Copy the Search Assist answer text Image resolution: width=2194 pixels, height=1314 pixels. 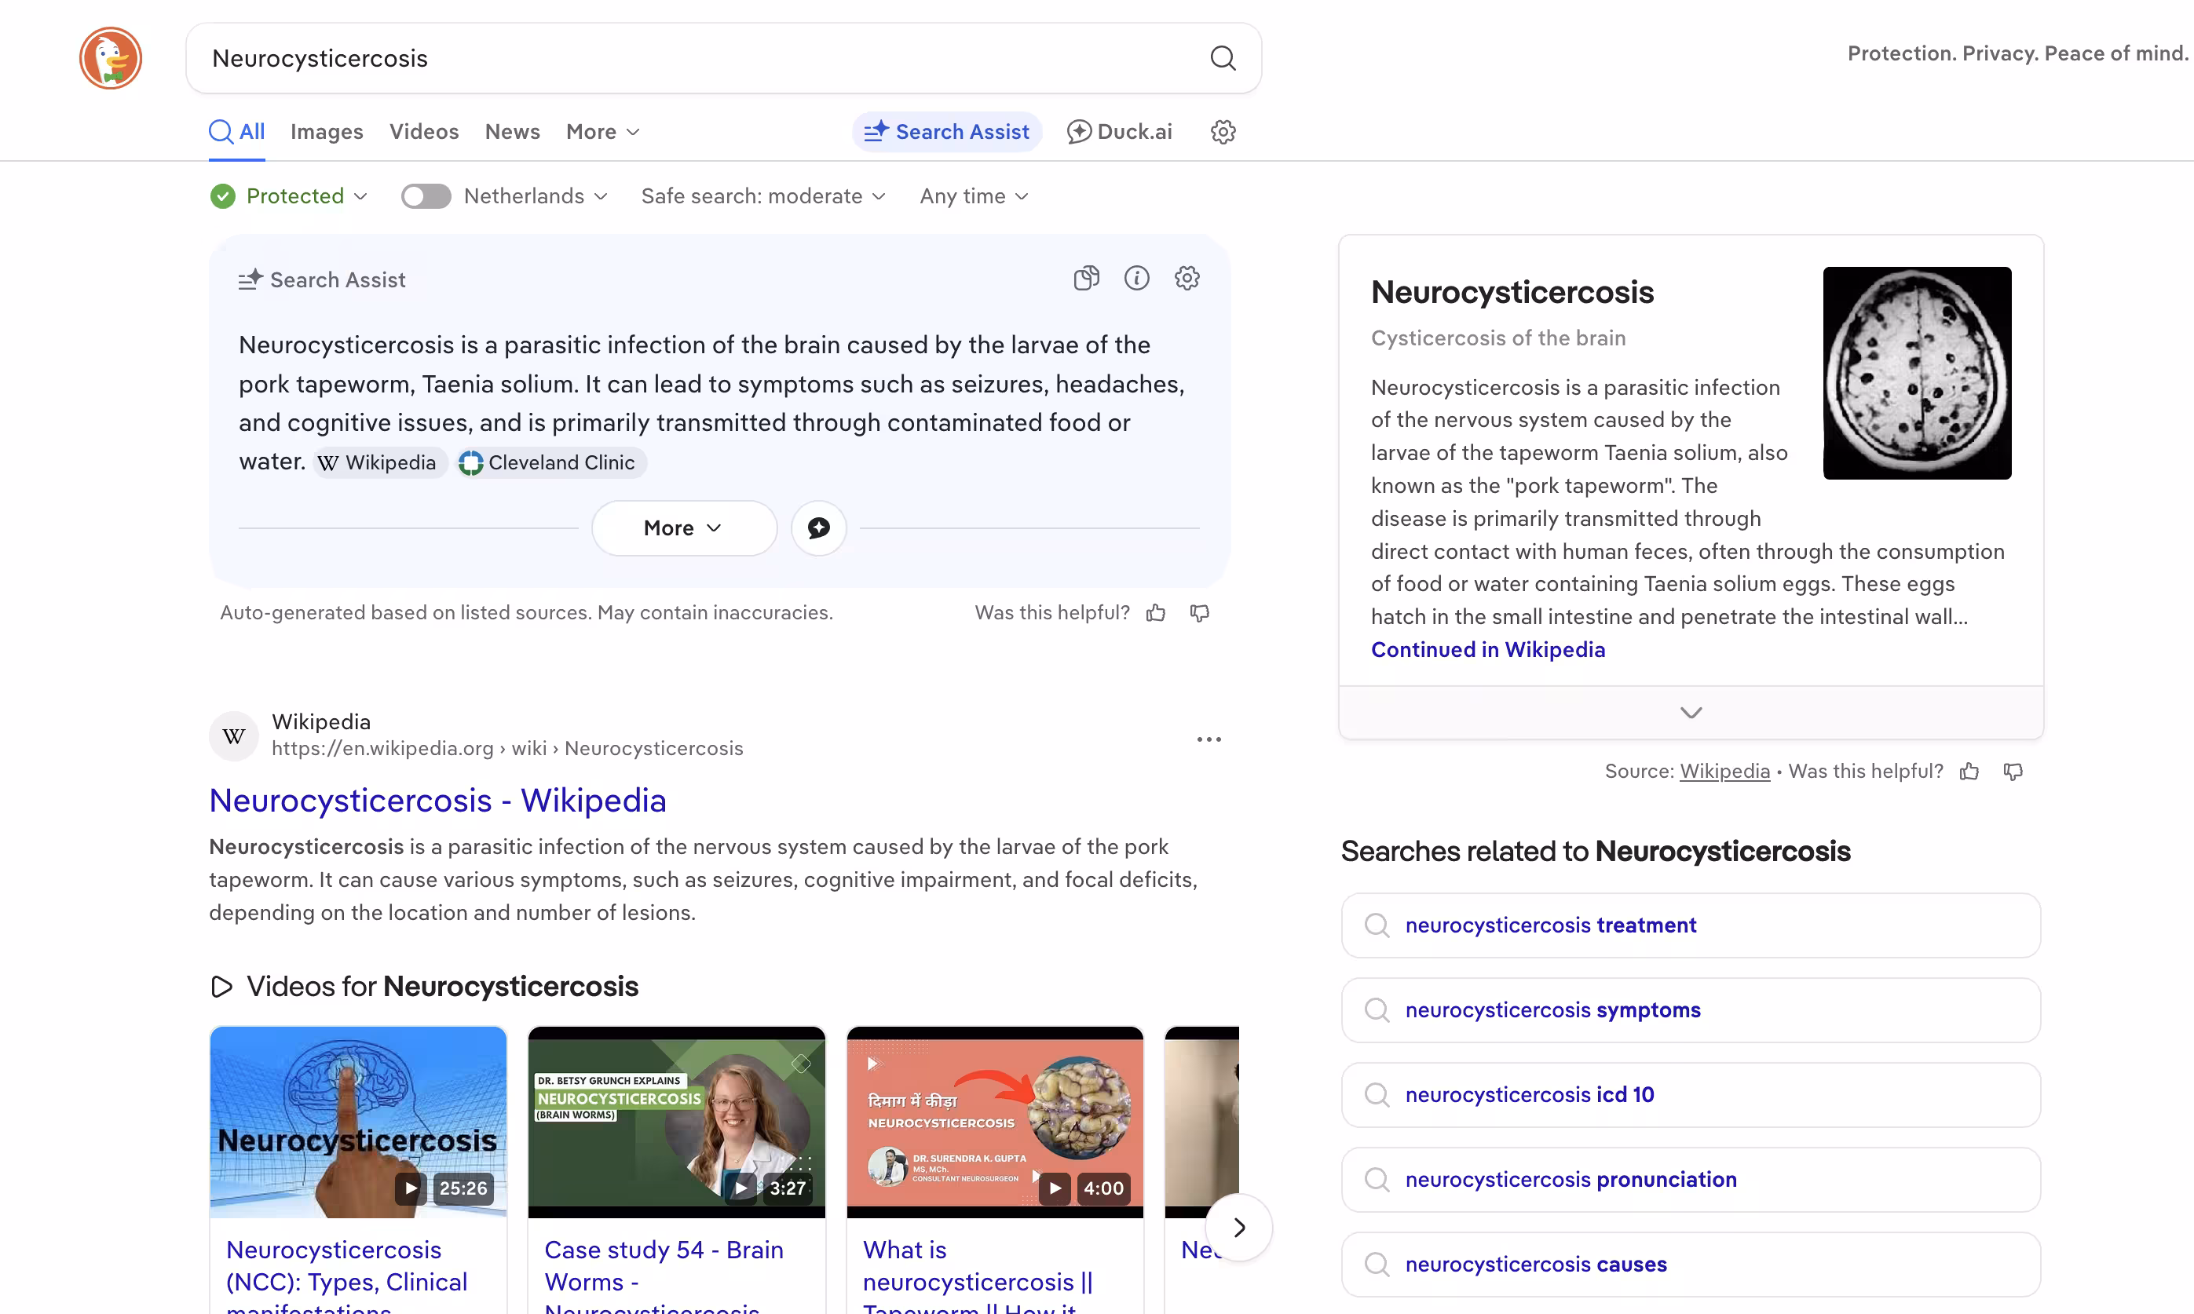coord(1085,277)
